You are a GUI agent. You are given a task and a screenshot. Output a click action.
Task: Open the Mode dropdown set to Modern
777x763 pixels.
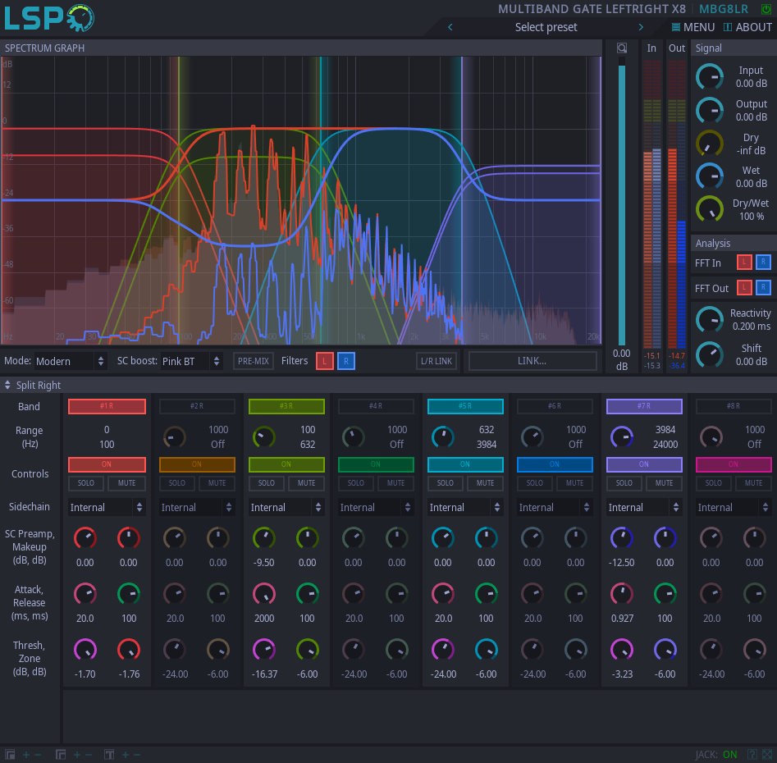click(71, 361)
